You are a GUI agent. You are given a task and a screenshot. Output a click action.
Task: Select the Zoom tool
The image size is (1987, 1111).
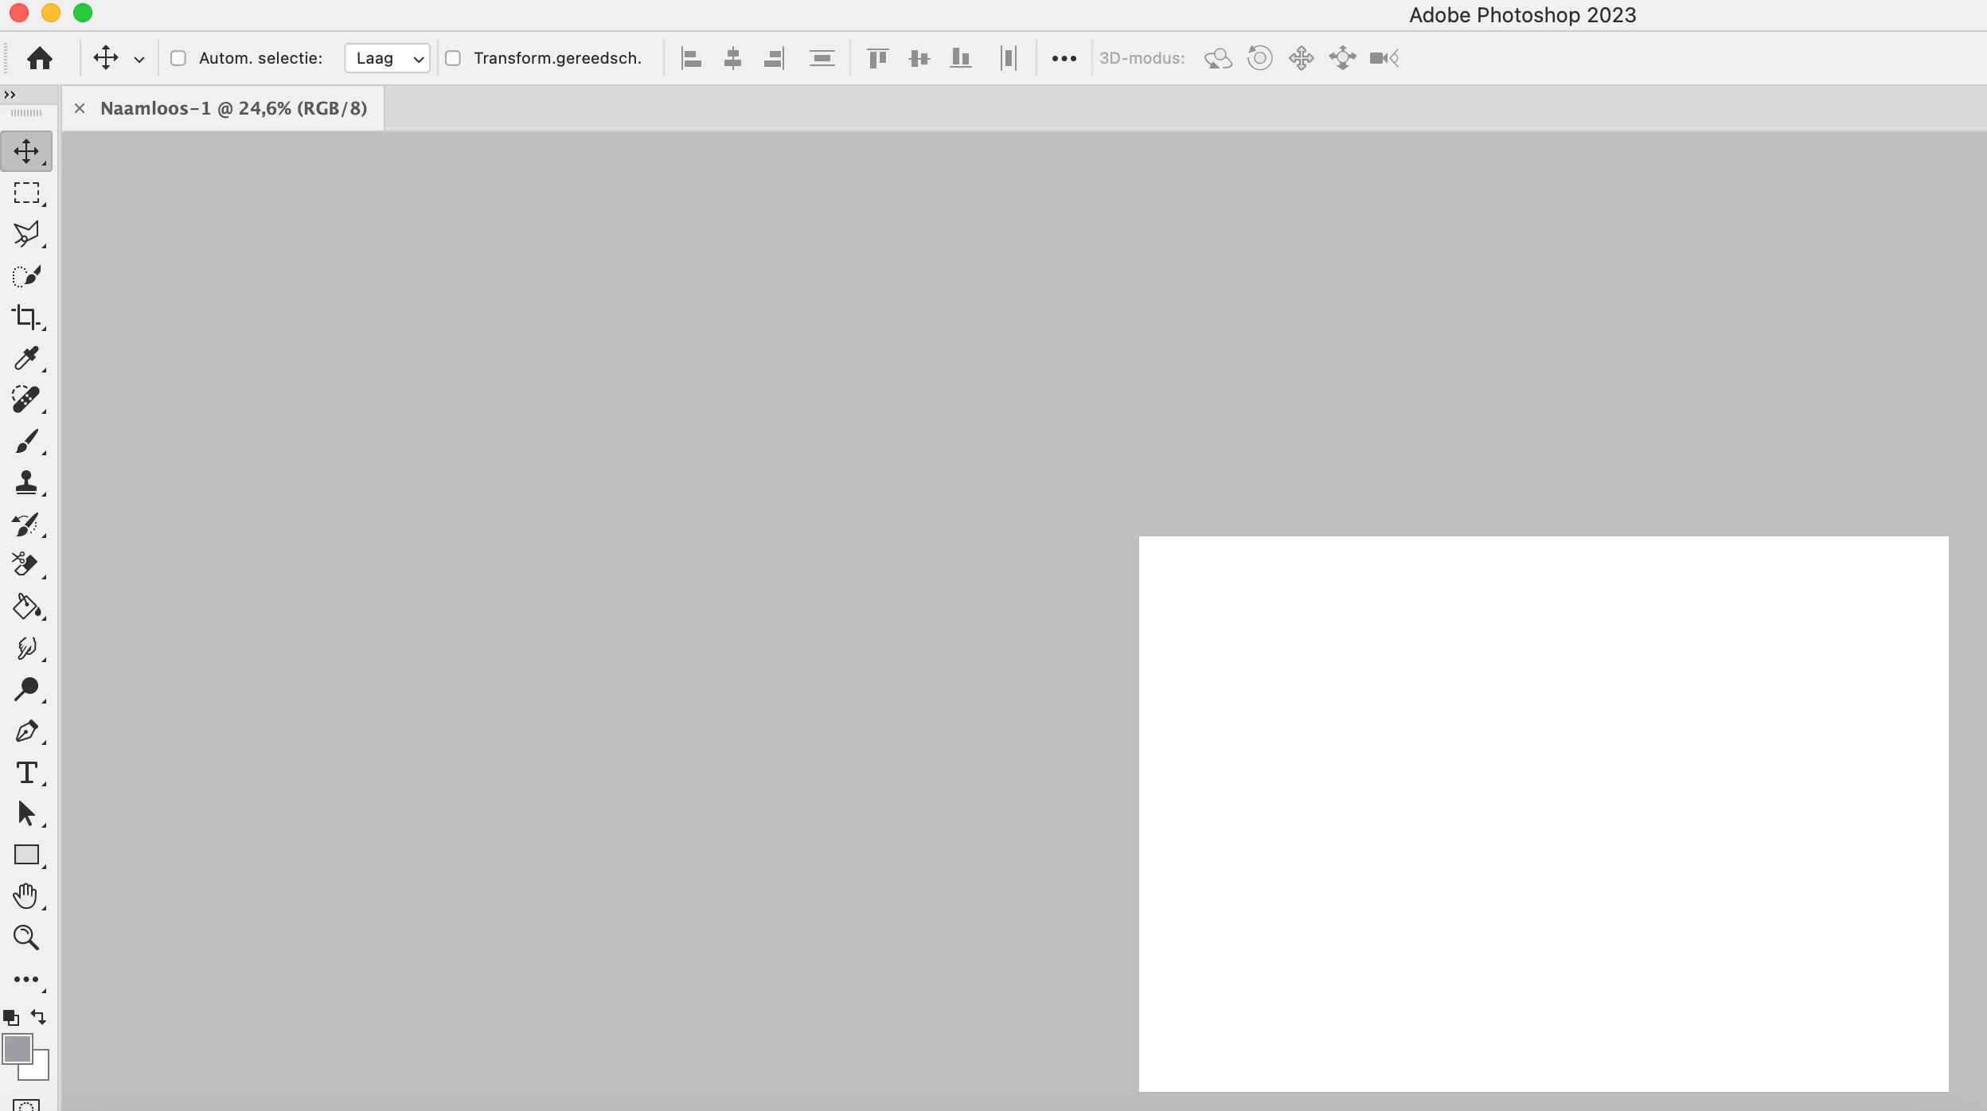[x=25, y=938]
